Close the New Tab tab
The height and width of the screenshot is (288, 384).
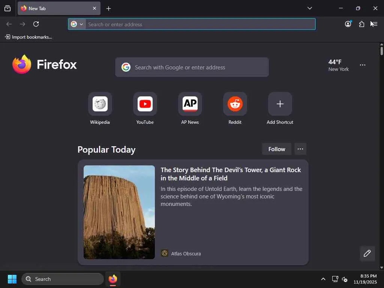[x=94, y=8]
